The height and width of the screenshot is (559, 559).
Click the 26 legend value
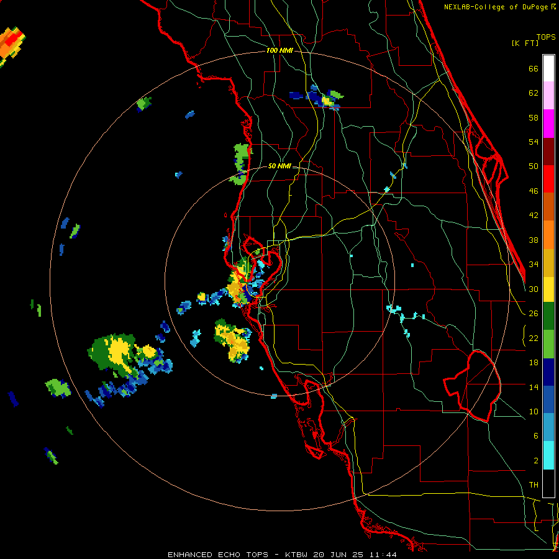(534, 314)
